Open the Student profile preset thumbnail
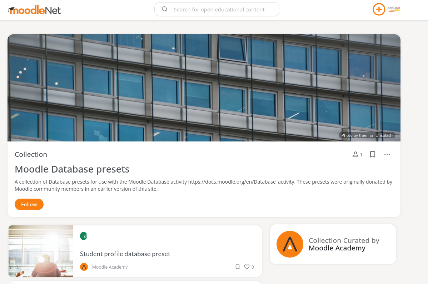 tap(41, 251)
